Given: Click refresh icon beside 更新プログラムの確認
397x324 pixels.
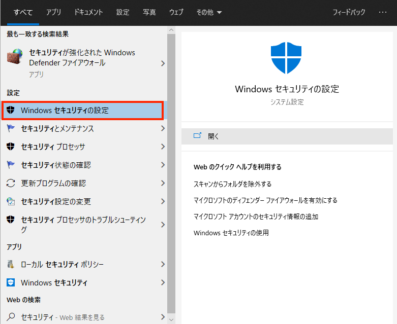Looking at the screenshot, I should pos(11,183).
